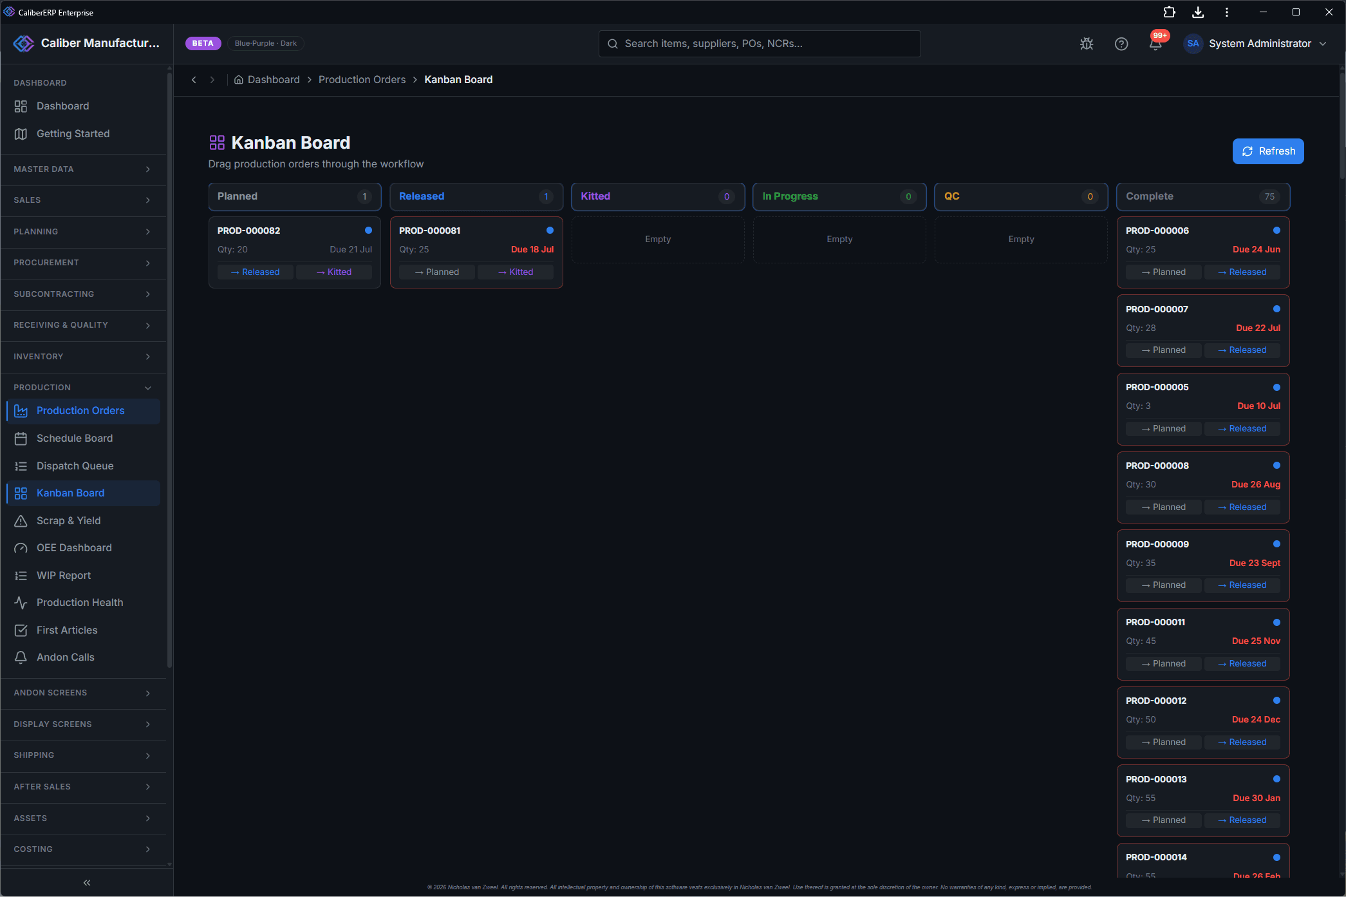1346x897 pixels.
Task: Expand the Master Data section
Action: [83, 169]
